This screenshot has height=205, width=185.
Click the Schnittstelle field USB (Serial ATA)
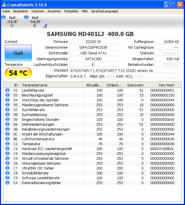[93, 53]
